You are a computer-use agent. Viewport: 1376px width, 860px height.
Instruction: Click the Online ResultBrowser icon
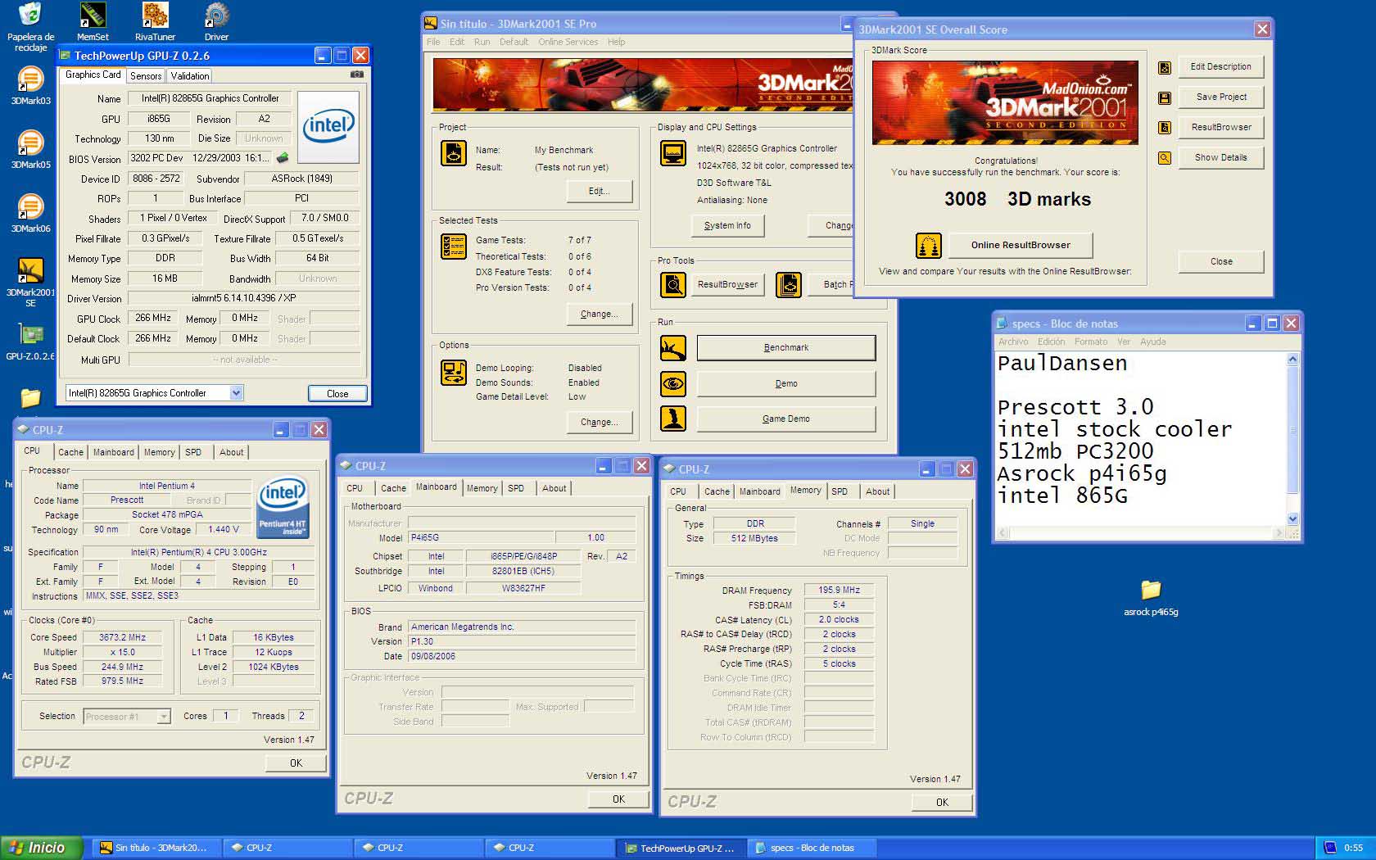[927, 245]
